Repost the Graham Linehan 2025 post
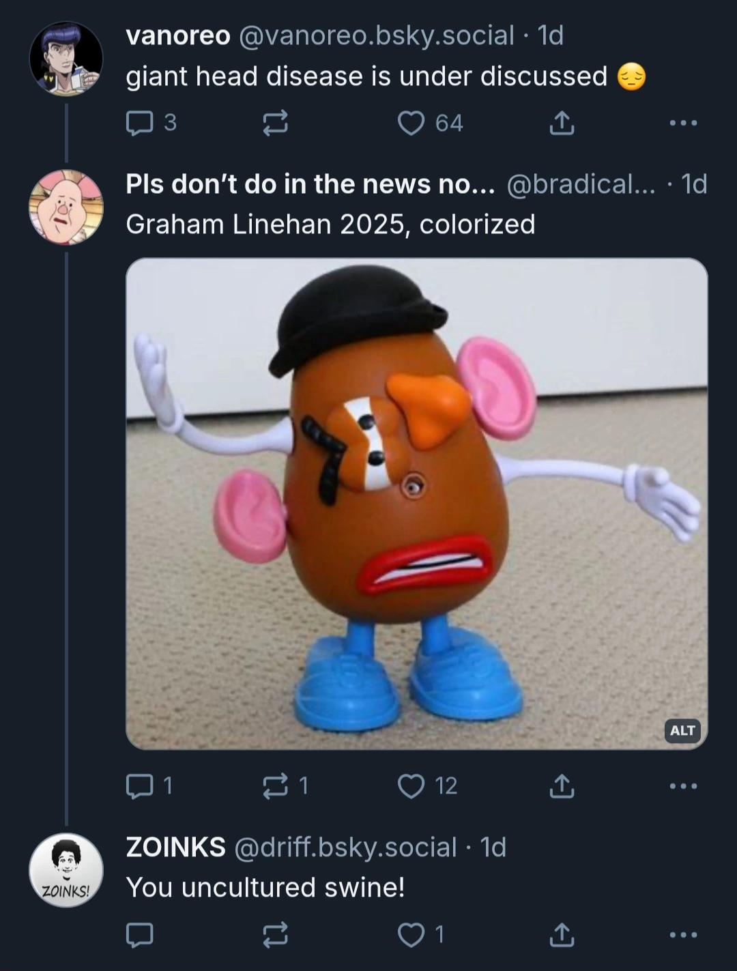Image resolution: width=737 pixels, height=971 pixels. [x=276, y=786]
